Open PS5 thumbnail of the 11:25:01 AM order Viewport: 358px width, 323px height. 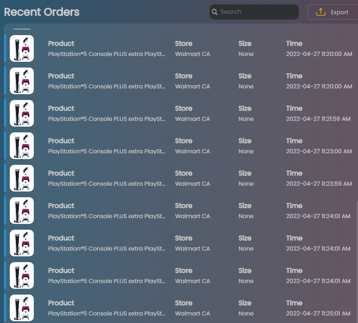[x=22, y=308]
